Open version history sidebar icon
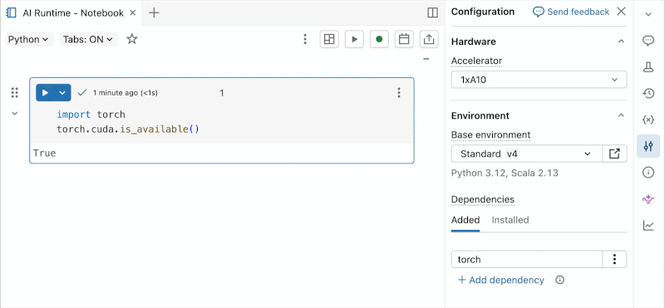Screen dimensions: 665x308 (648, 93)
